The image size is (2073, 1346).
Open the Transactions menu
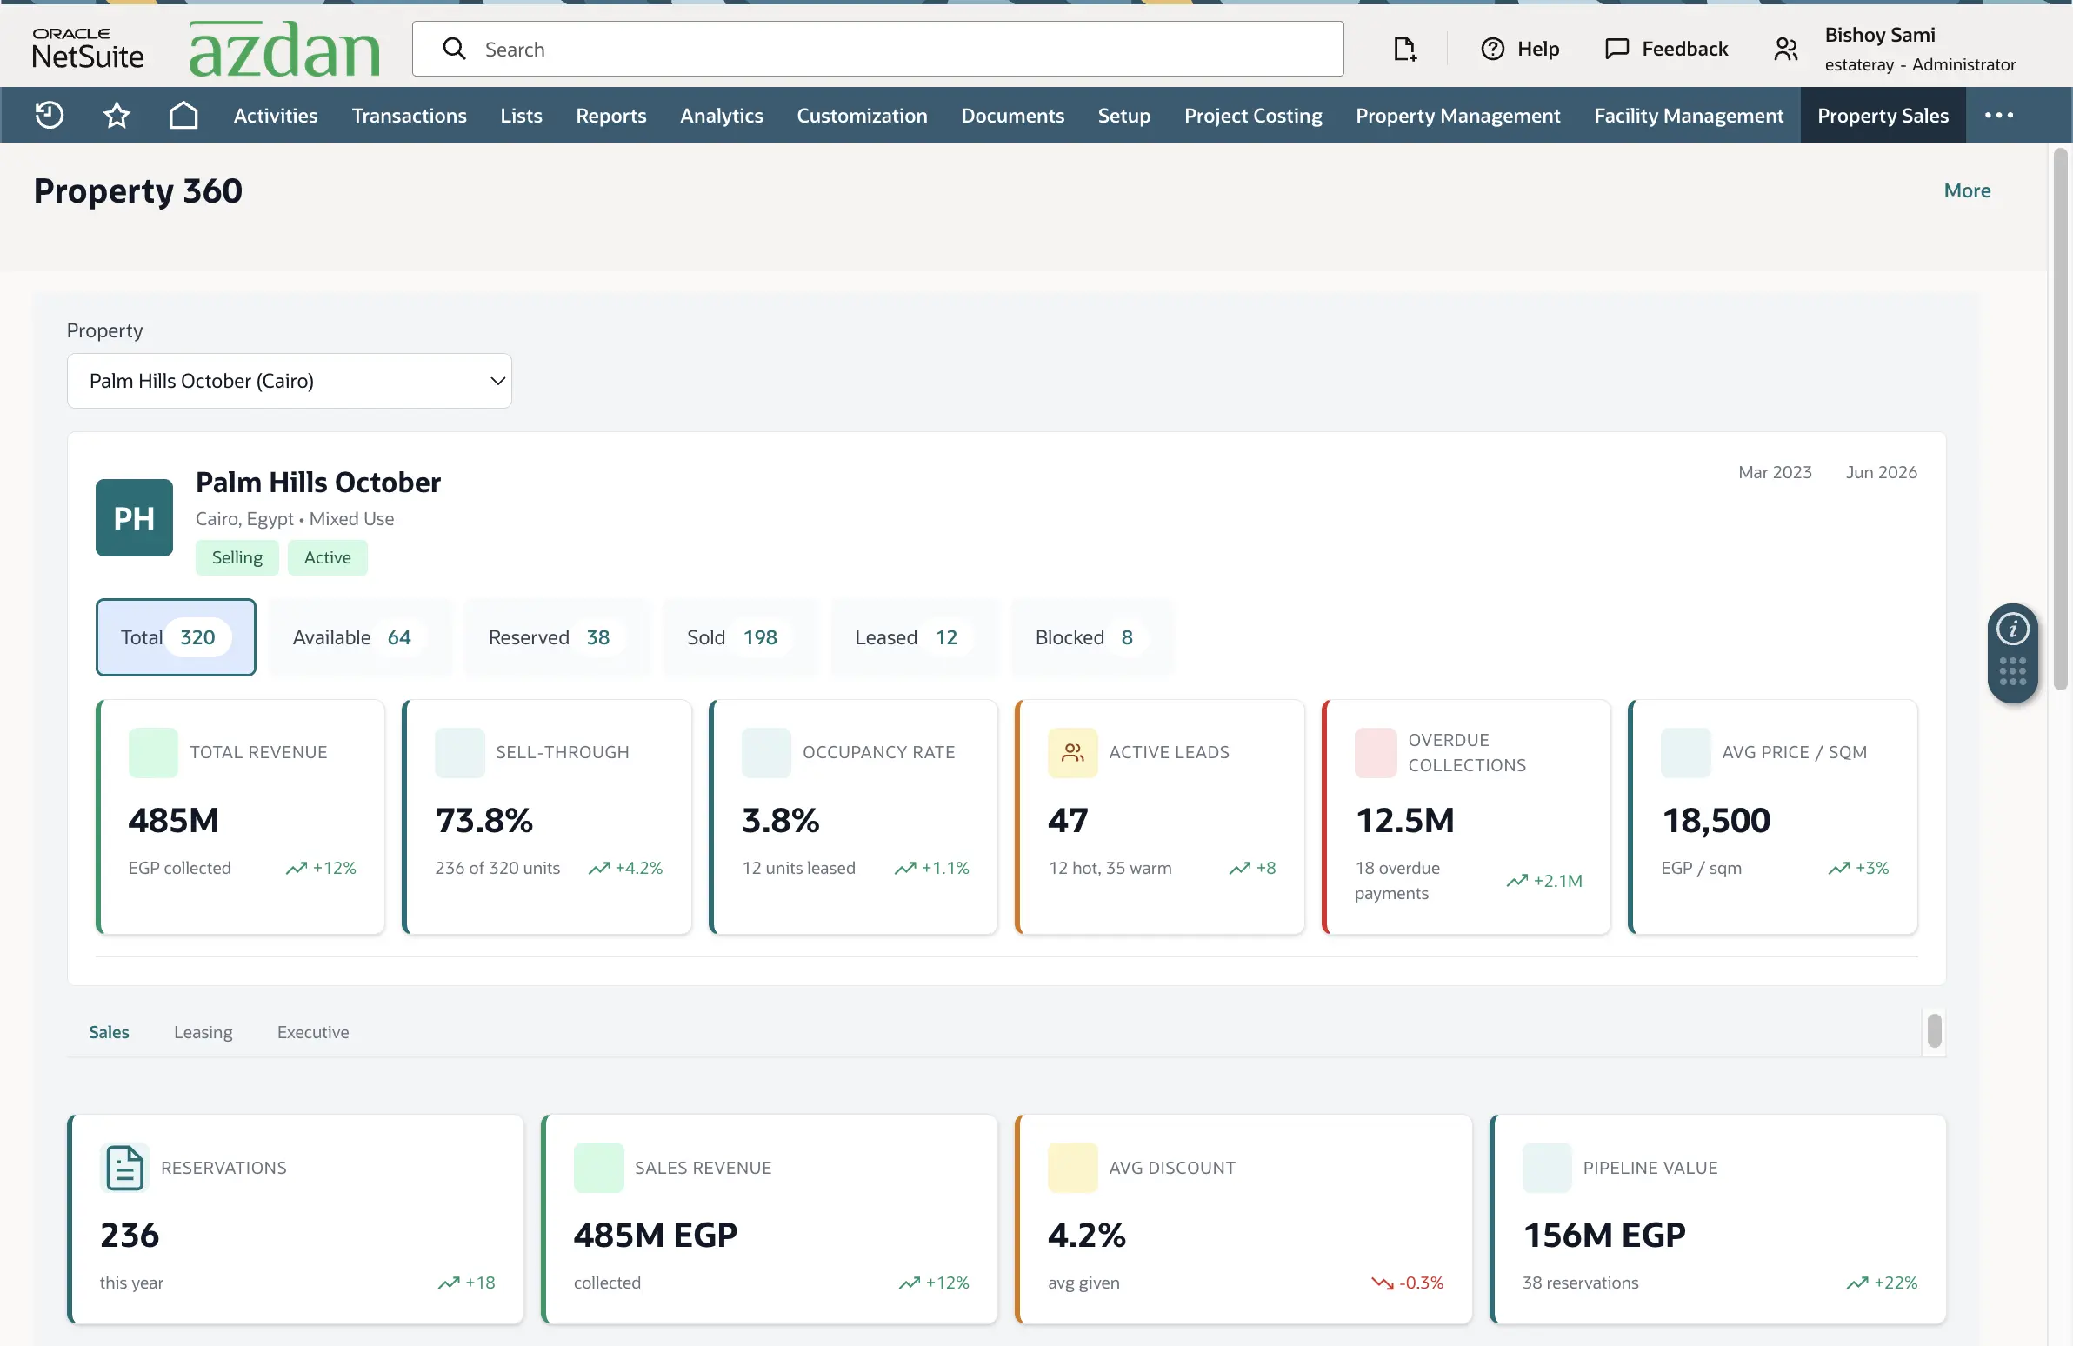coord(410,115)
